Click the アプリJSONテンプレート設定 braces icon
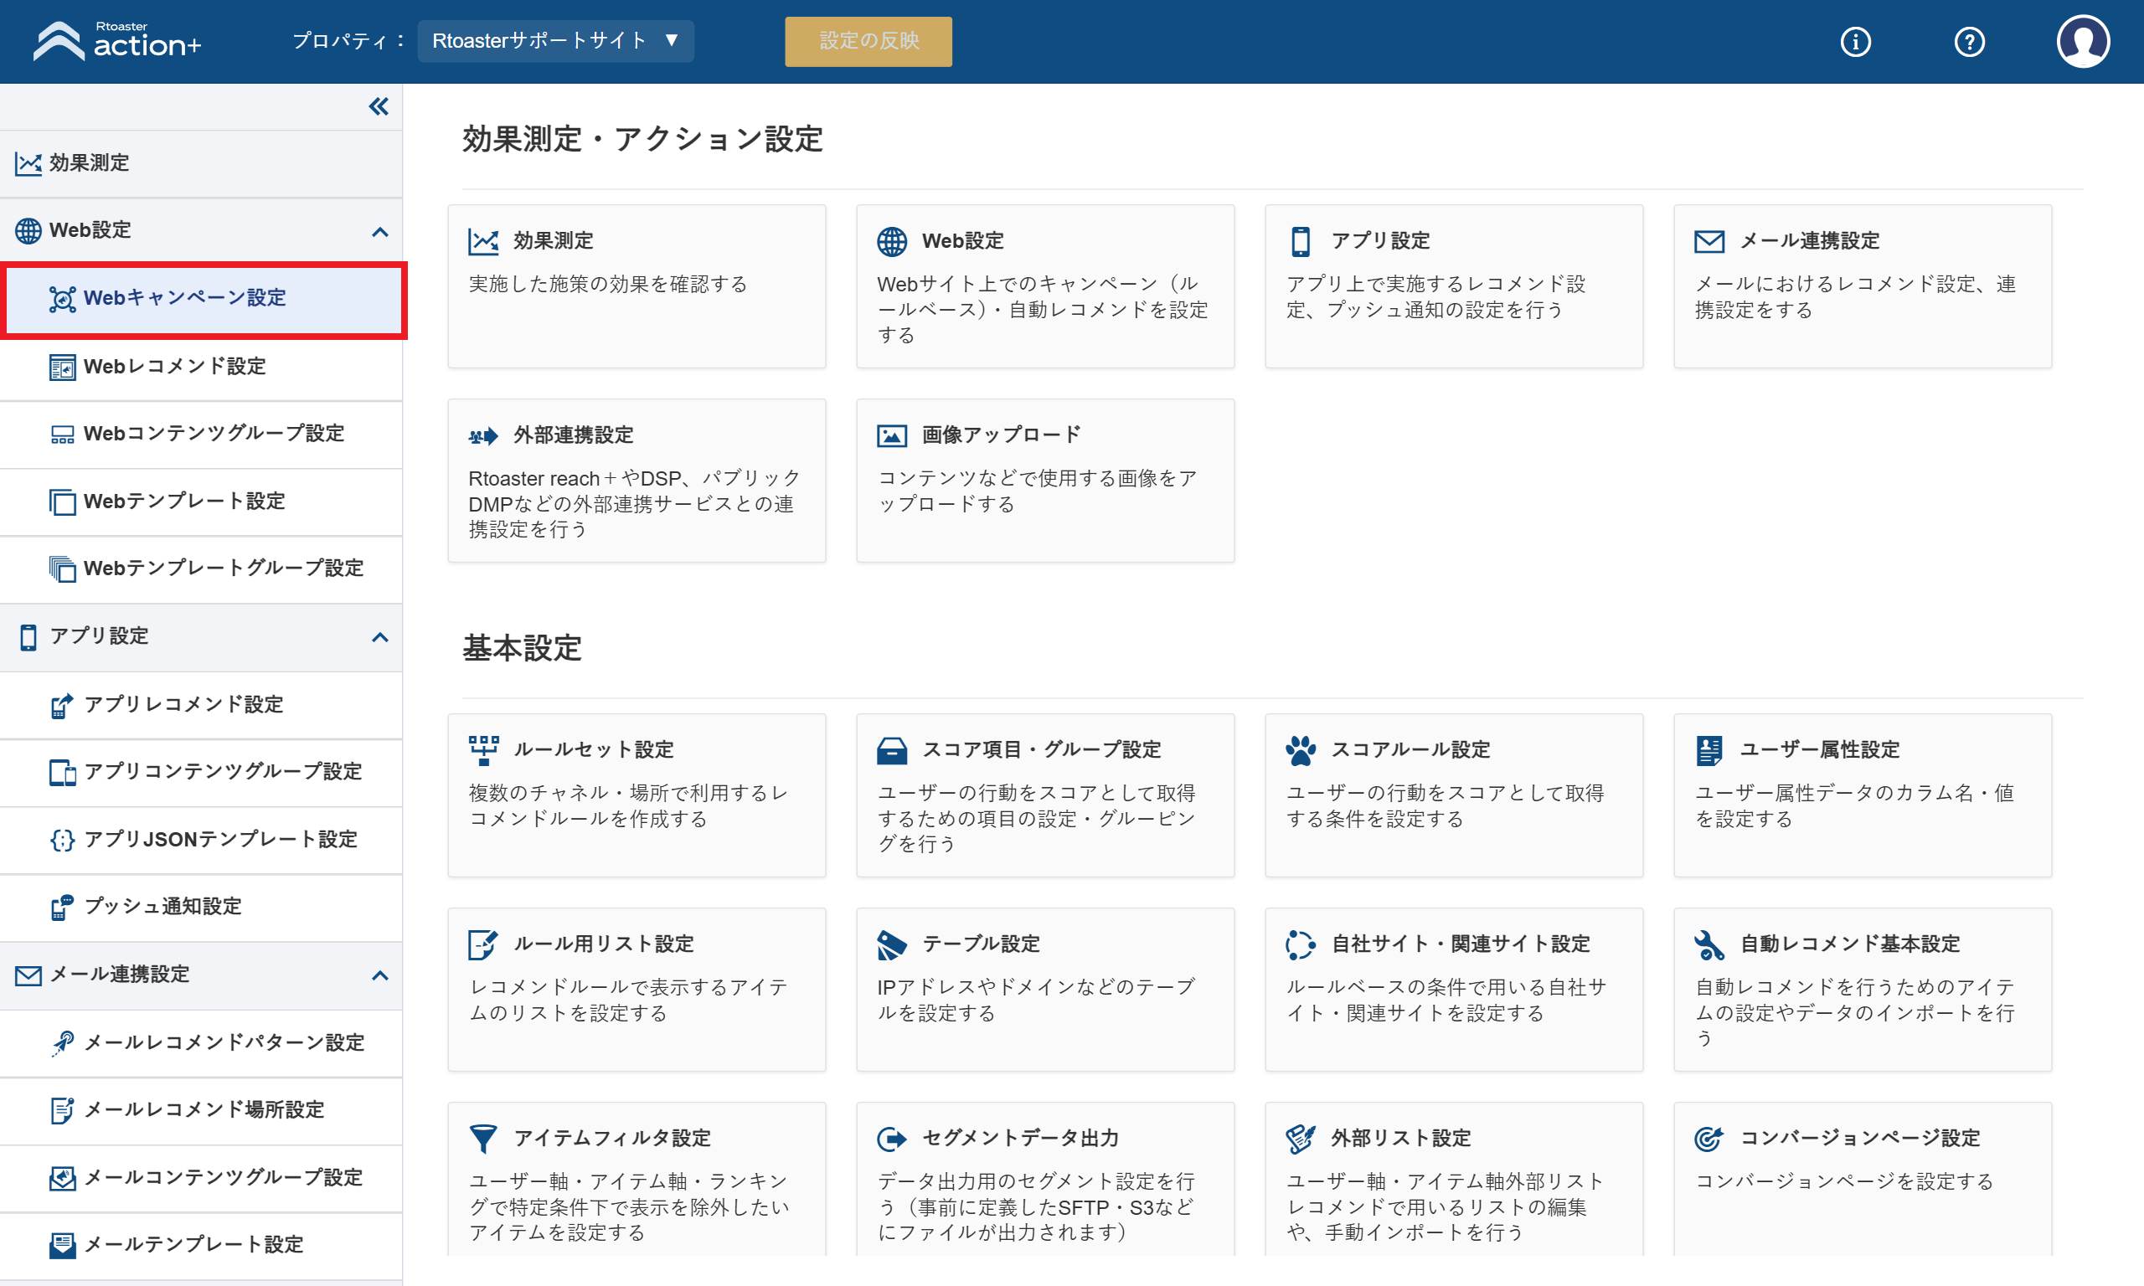Image resolution: width=2144 pixels, height=1286 pixels. (63, 840)
